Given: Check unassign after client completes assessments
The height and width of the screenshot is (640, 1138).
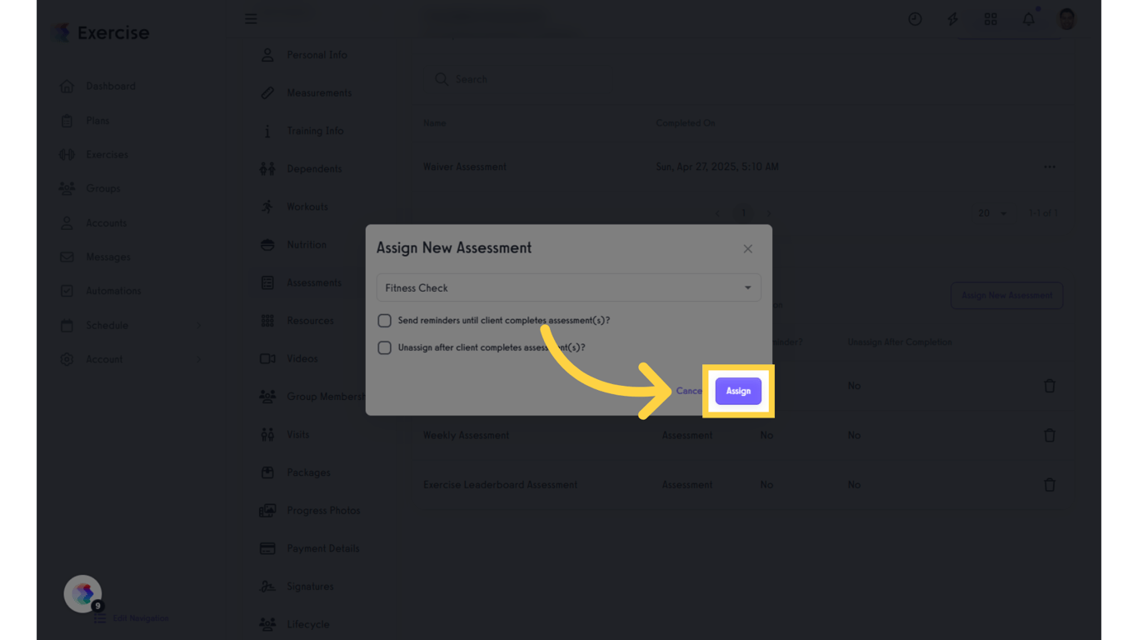Looking at the screenshot, I should coord(384,347).
